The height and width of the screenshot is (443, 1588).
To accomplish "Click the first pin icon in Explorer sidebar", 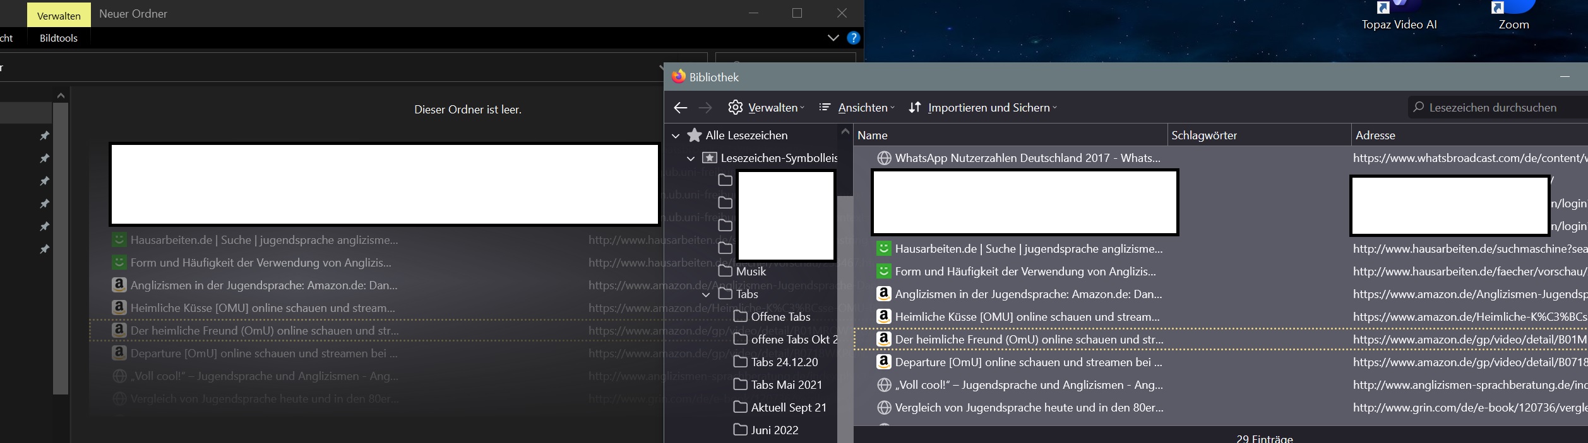I will [44, 135].
